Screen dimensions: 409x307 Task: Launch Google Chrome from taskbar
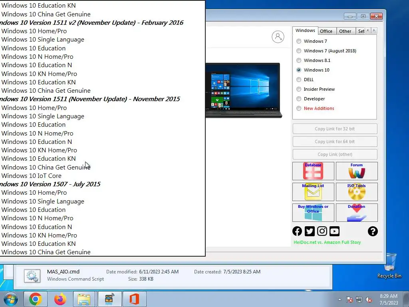tap(36, 299)
